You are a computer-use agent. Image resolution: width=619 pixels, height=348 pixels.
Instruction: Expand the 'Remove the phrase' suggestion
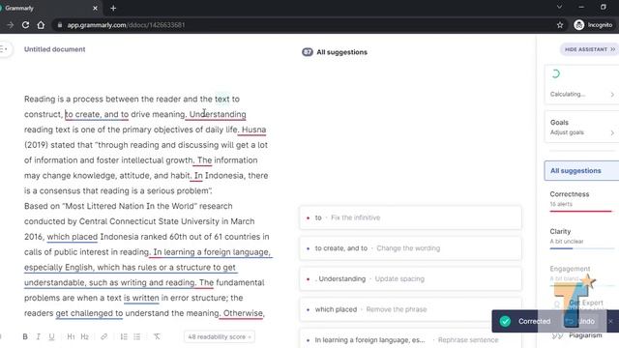click(x=410, y=309)
